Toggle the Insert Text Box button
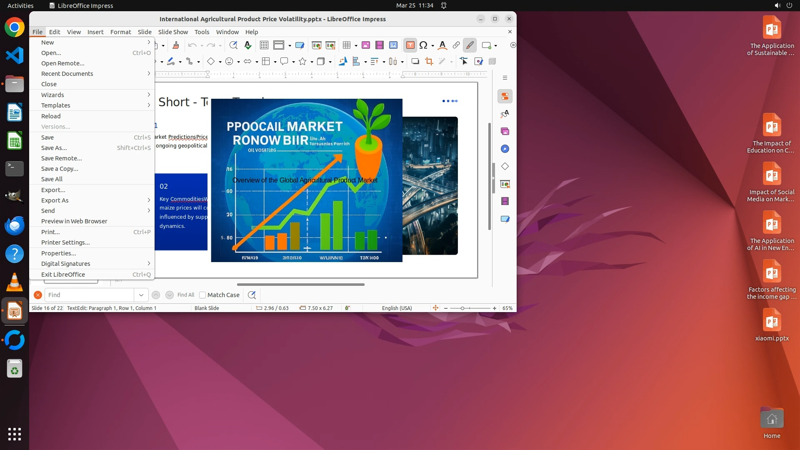The height and width of the screenshot is (450, 800). 410,45
